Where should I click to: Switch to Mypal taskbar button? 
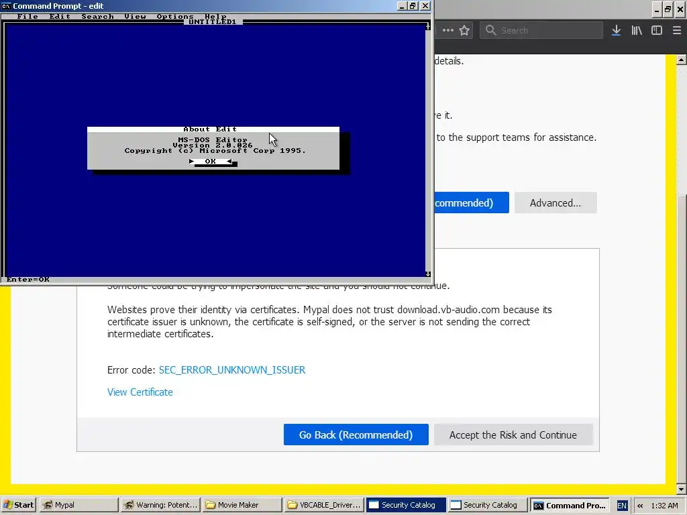(x=78, y=505)
